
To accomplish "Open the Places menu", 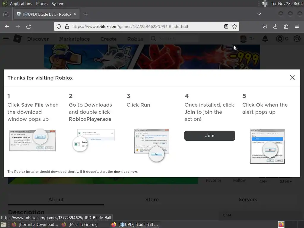I will click(42, 4).
